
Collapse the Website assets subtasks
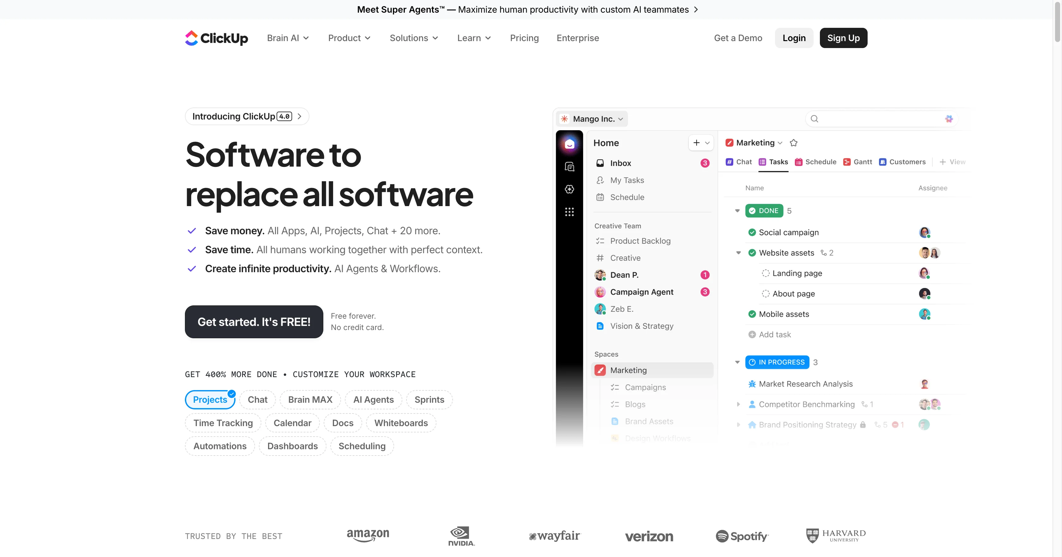[738, 253]
